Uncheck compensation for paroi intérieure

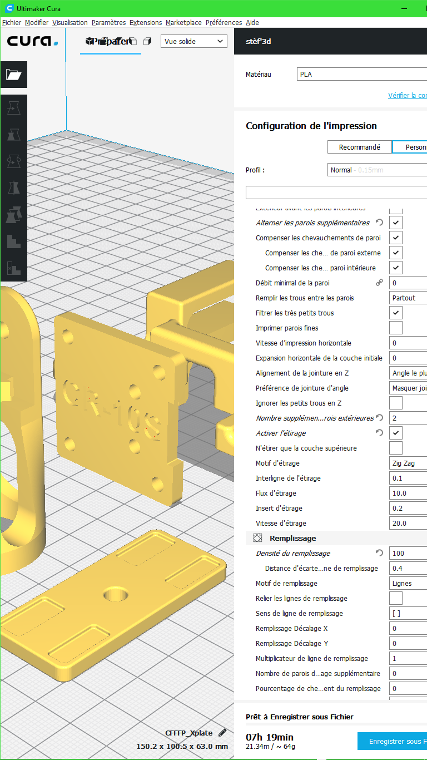[396, 268]
